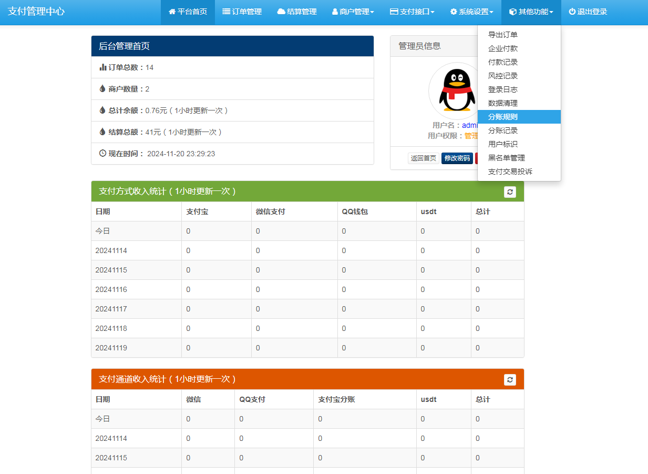
Task: Refresh the 支付通道收入统计 panel
Action: (509, 379)
